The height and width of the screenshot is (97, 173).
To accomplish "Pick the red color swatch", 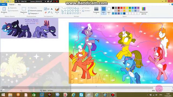I will tap(121, 8).
